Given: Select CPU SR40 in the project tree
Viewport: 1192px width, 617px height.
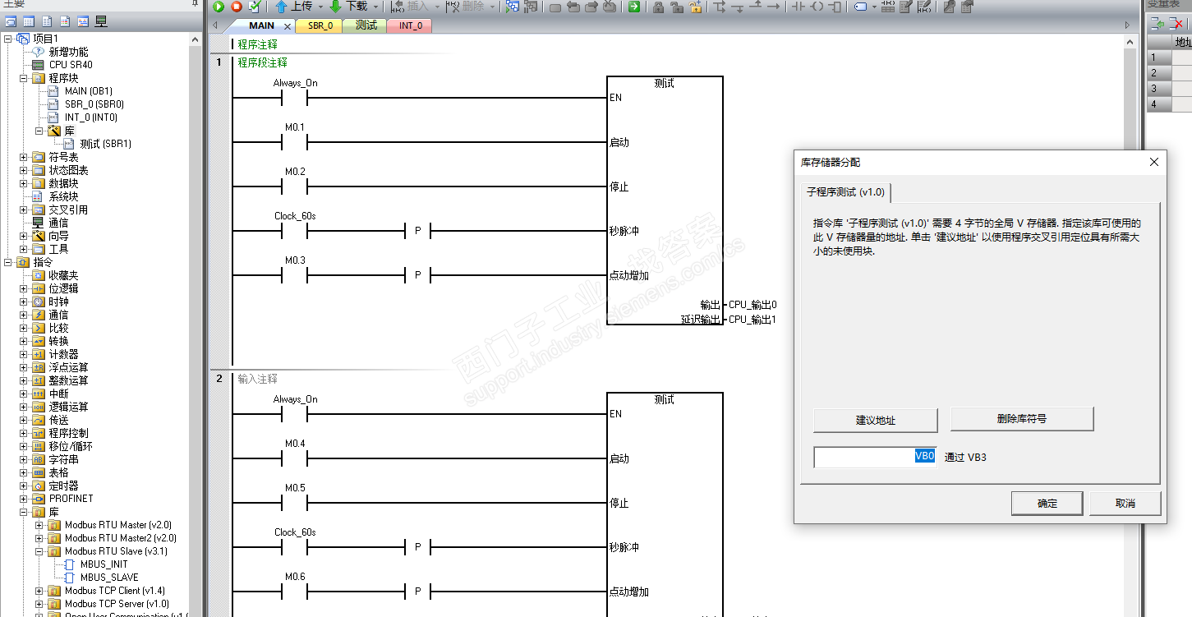Looking at the screenshot, I should 71,65.
